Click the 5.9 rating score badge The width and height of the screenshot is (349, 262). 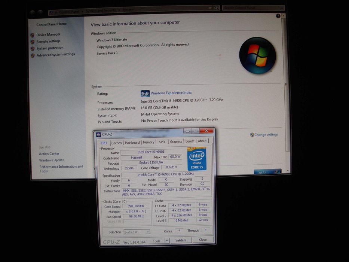point(145,94)
